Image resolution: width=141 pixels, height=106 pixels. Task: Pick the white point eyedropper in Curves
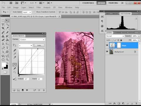[x=15, y=57]
